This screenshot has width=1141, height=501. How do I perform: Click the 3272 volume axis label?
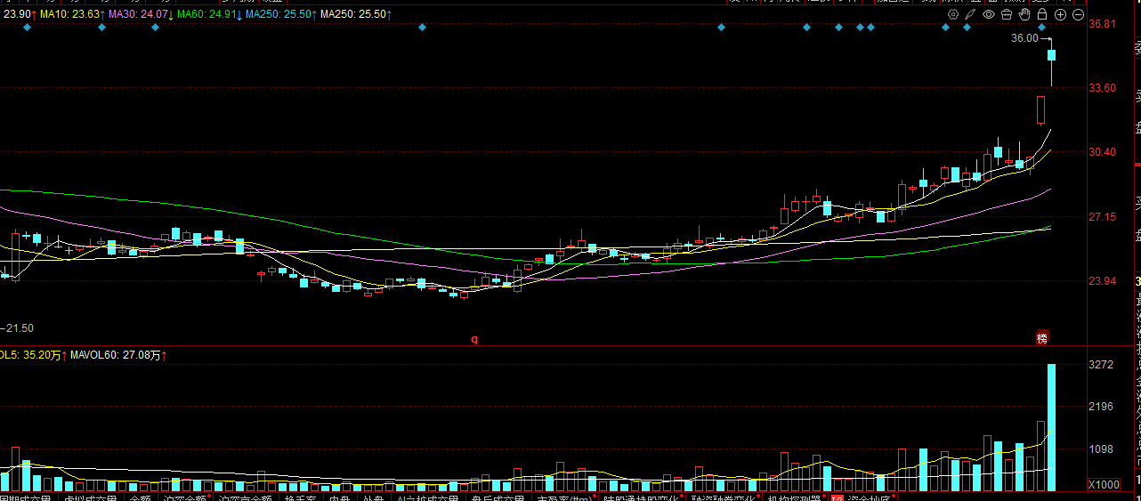point(1101,365)
